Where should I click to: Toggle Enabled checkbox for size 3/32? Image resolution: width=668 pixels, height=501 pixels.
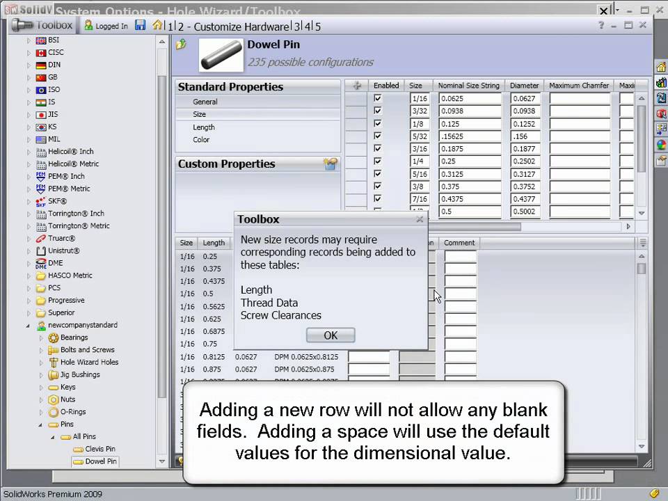[x=377, y=111]
